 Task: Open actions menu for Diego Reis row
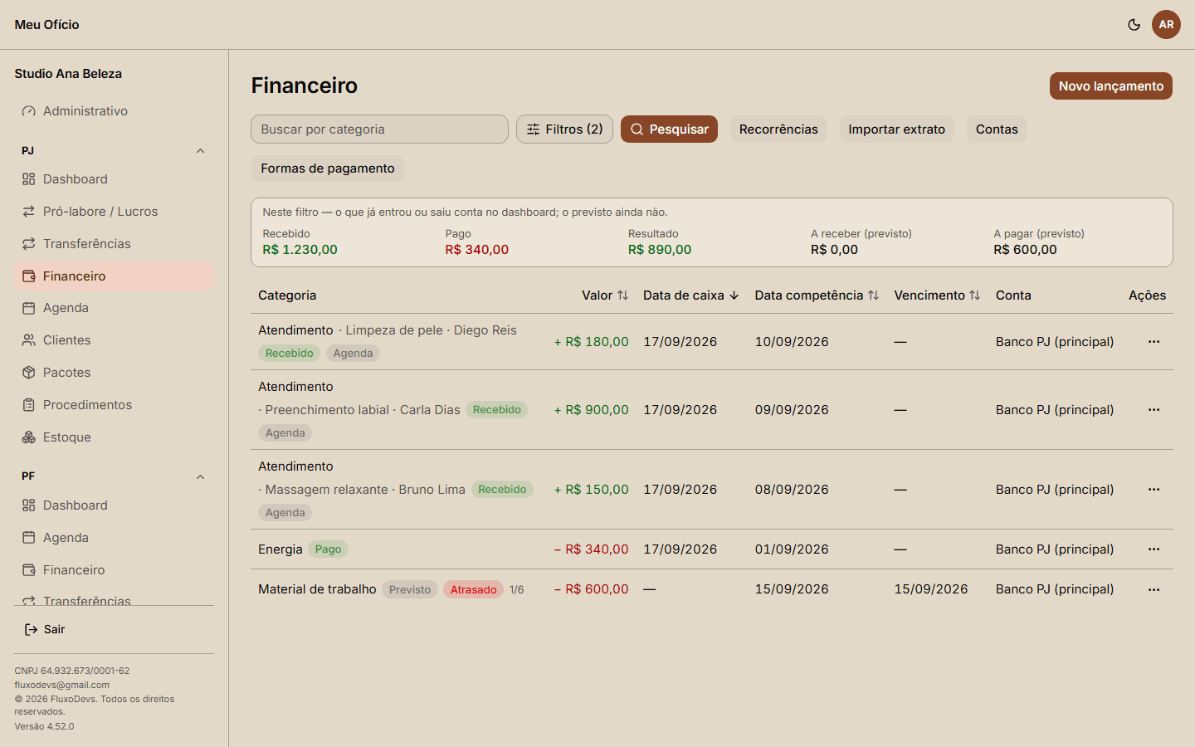[1154, 342]
